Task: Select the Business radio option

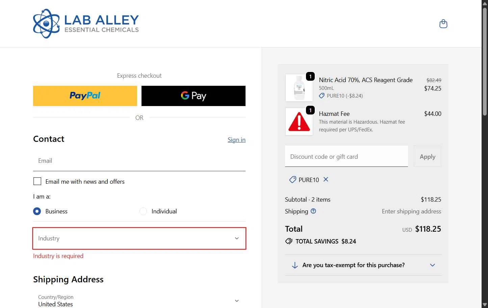Action: coord(37,211)
